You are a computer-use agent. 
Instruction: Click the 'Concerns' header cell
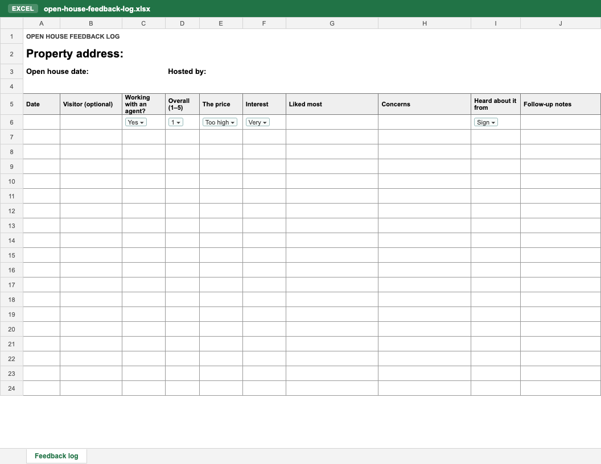(x=425, y=104)
